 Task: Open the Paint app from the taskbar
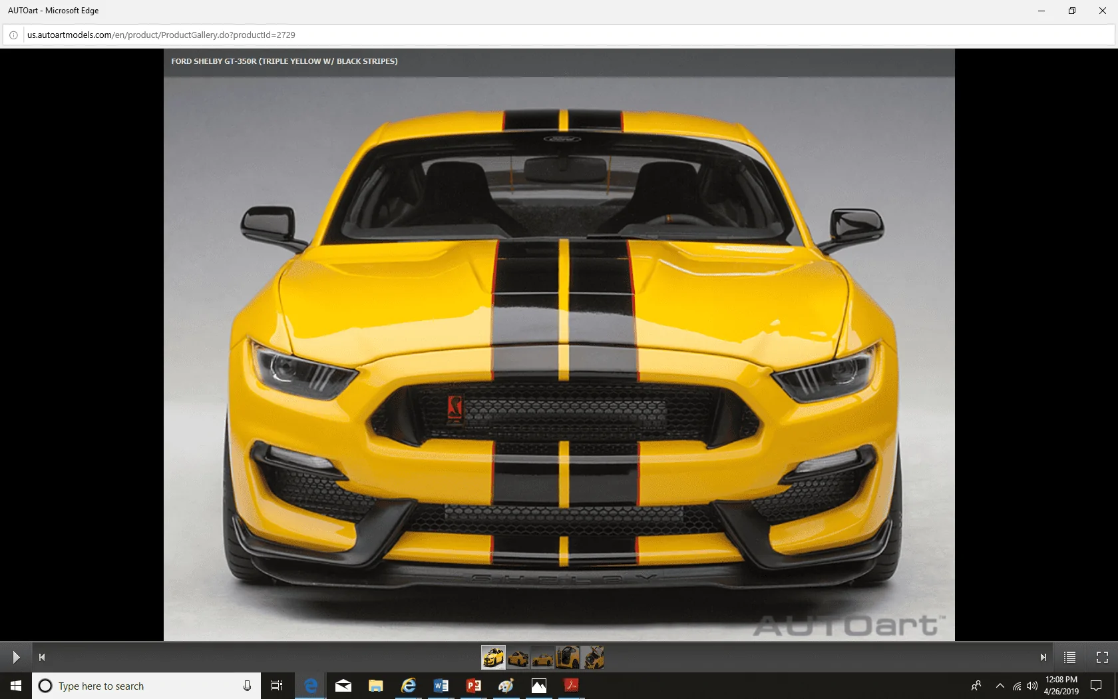506,686
